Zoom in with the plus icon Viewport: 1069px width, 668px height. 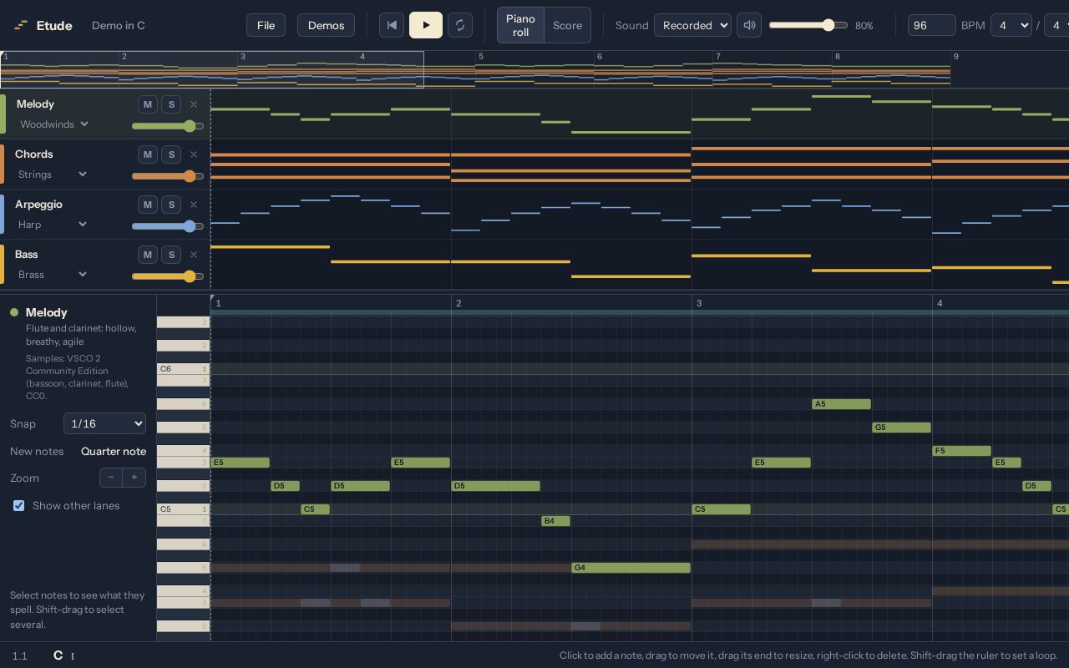[x=134, y=478]
